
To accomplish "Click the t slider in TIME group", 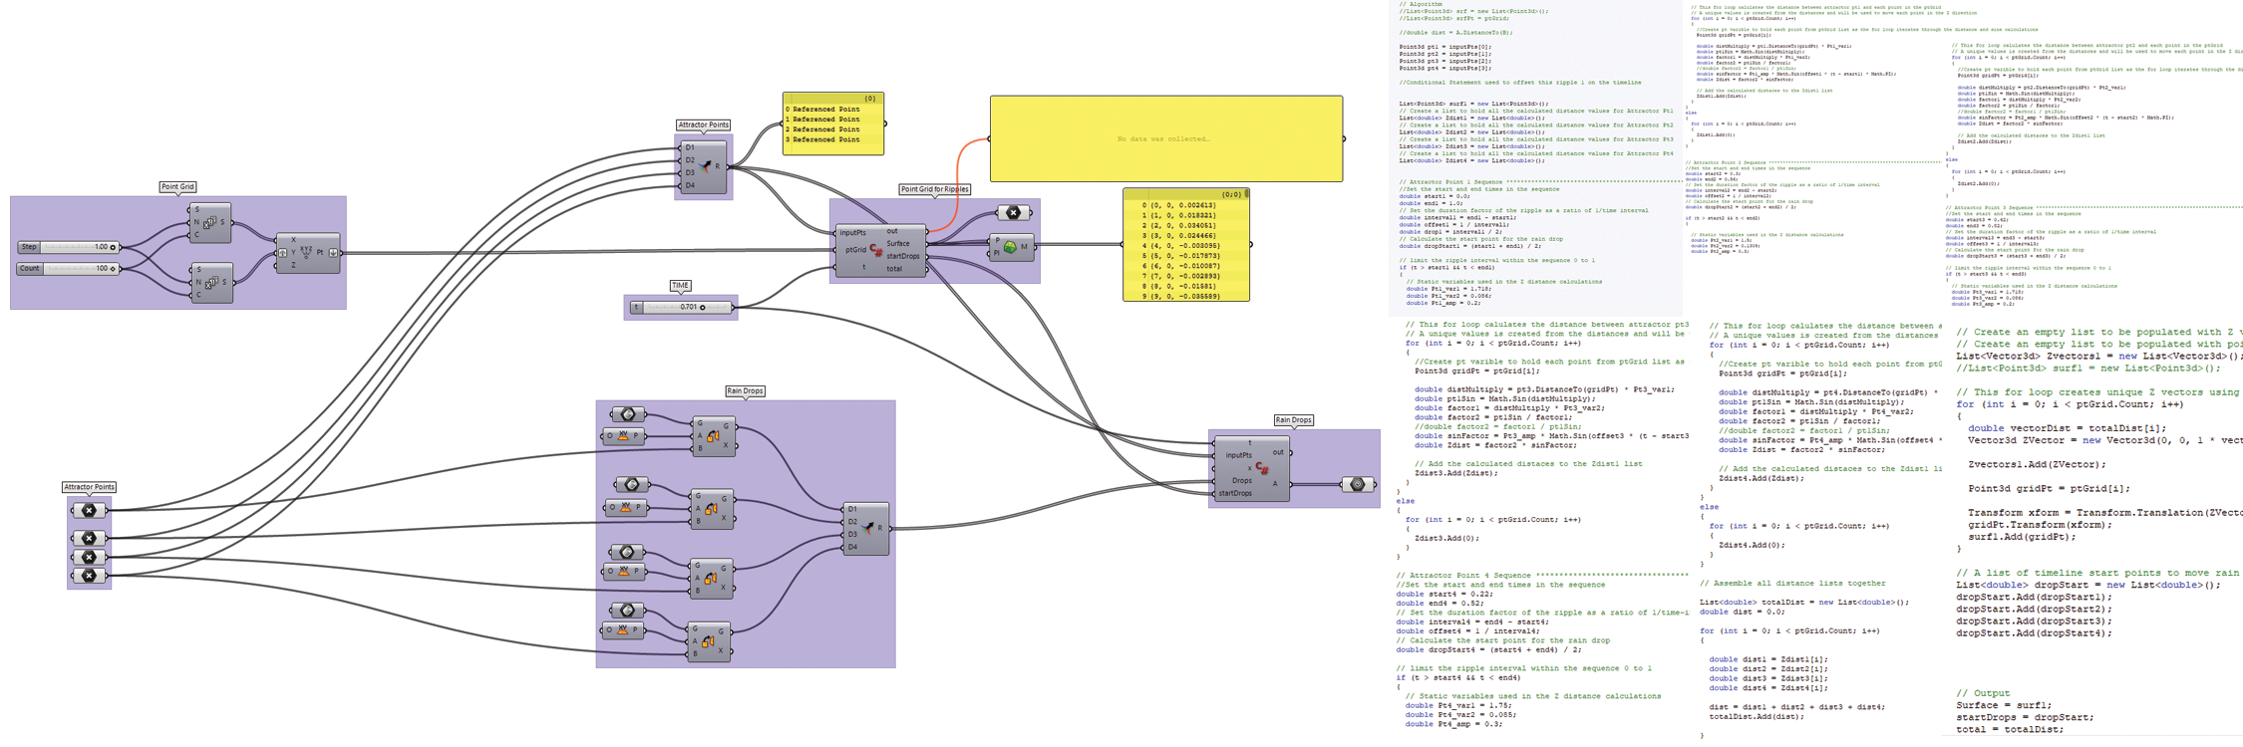I will (682, 307).
